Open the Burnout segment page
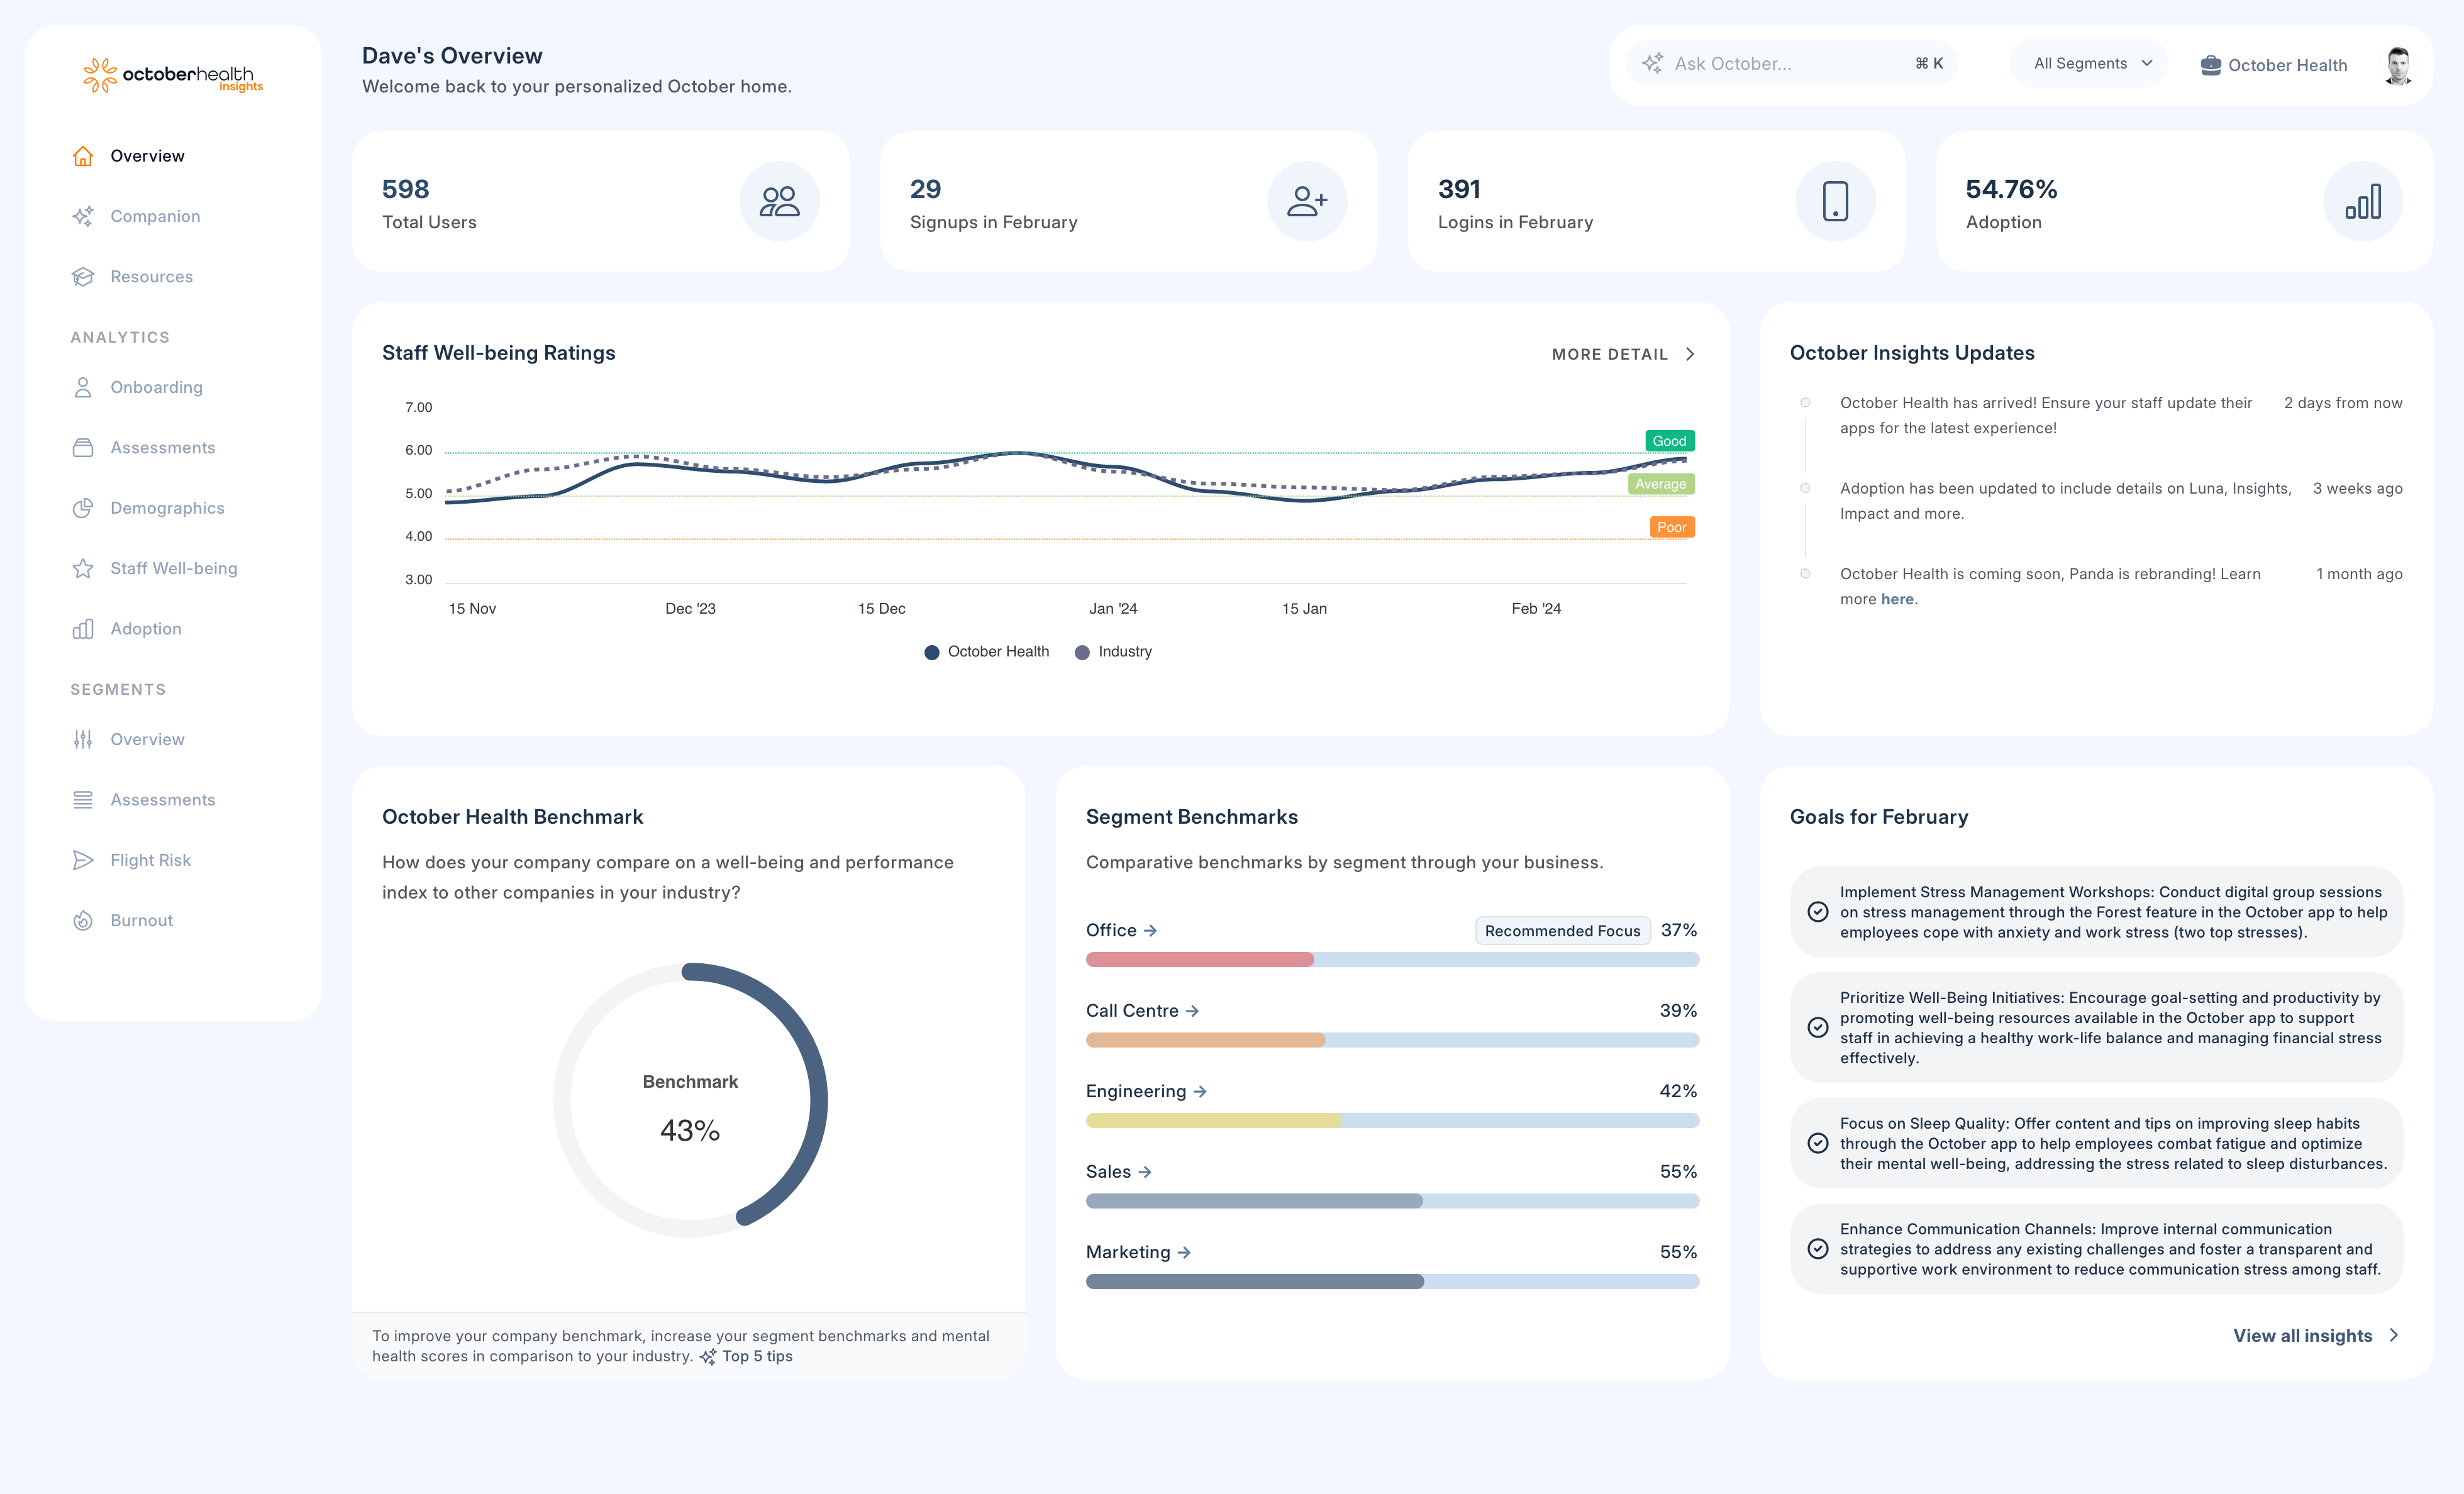Viewport: 2464px width, 1494px height. [141, 920]
